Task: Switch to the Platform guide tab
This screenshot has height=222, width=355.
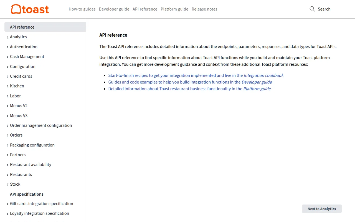Action: tap(174, 9)
